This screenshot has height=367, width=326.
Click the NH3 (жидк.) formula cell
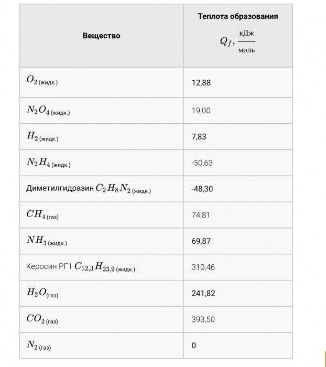[101, 241]
